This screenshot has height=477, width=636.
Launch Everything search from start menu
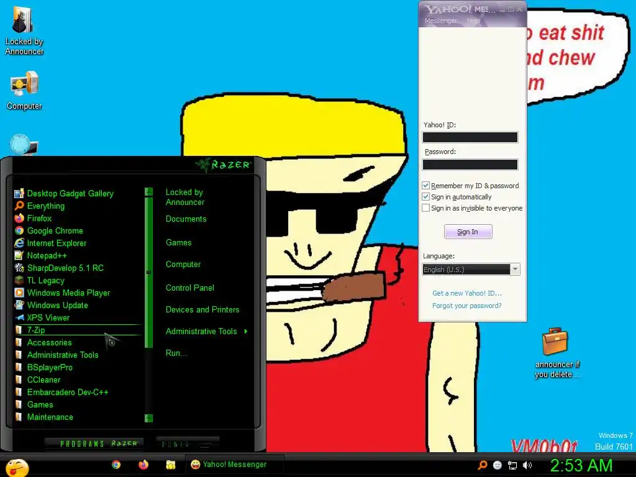(40, 206)
